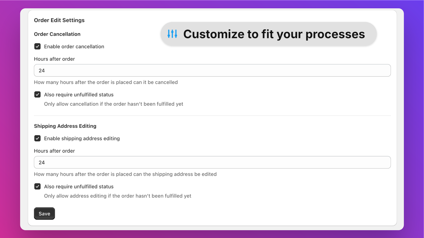424x238 pixels.
Task: Click the cancellation Hours after order field
Action: pos(212,70)
